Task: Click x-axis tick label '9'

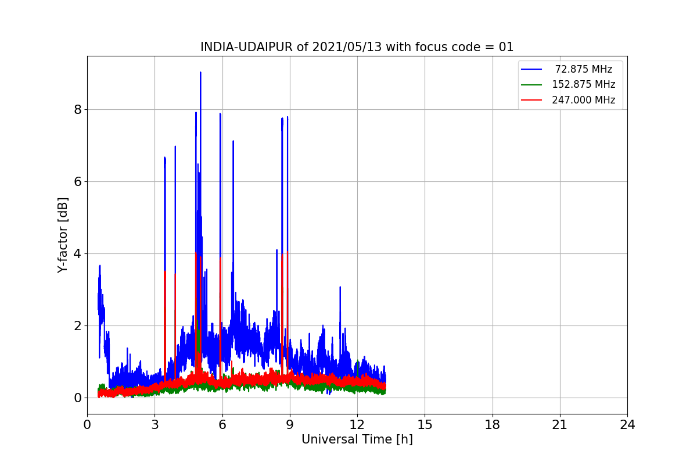Action: [290, 425]
